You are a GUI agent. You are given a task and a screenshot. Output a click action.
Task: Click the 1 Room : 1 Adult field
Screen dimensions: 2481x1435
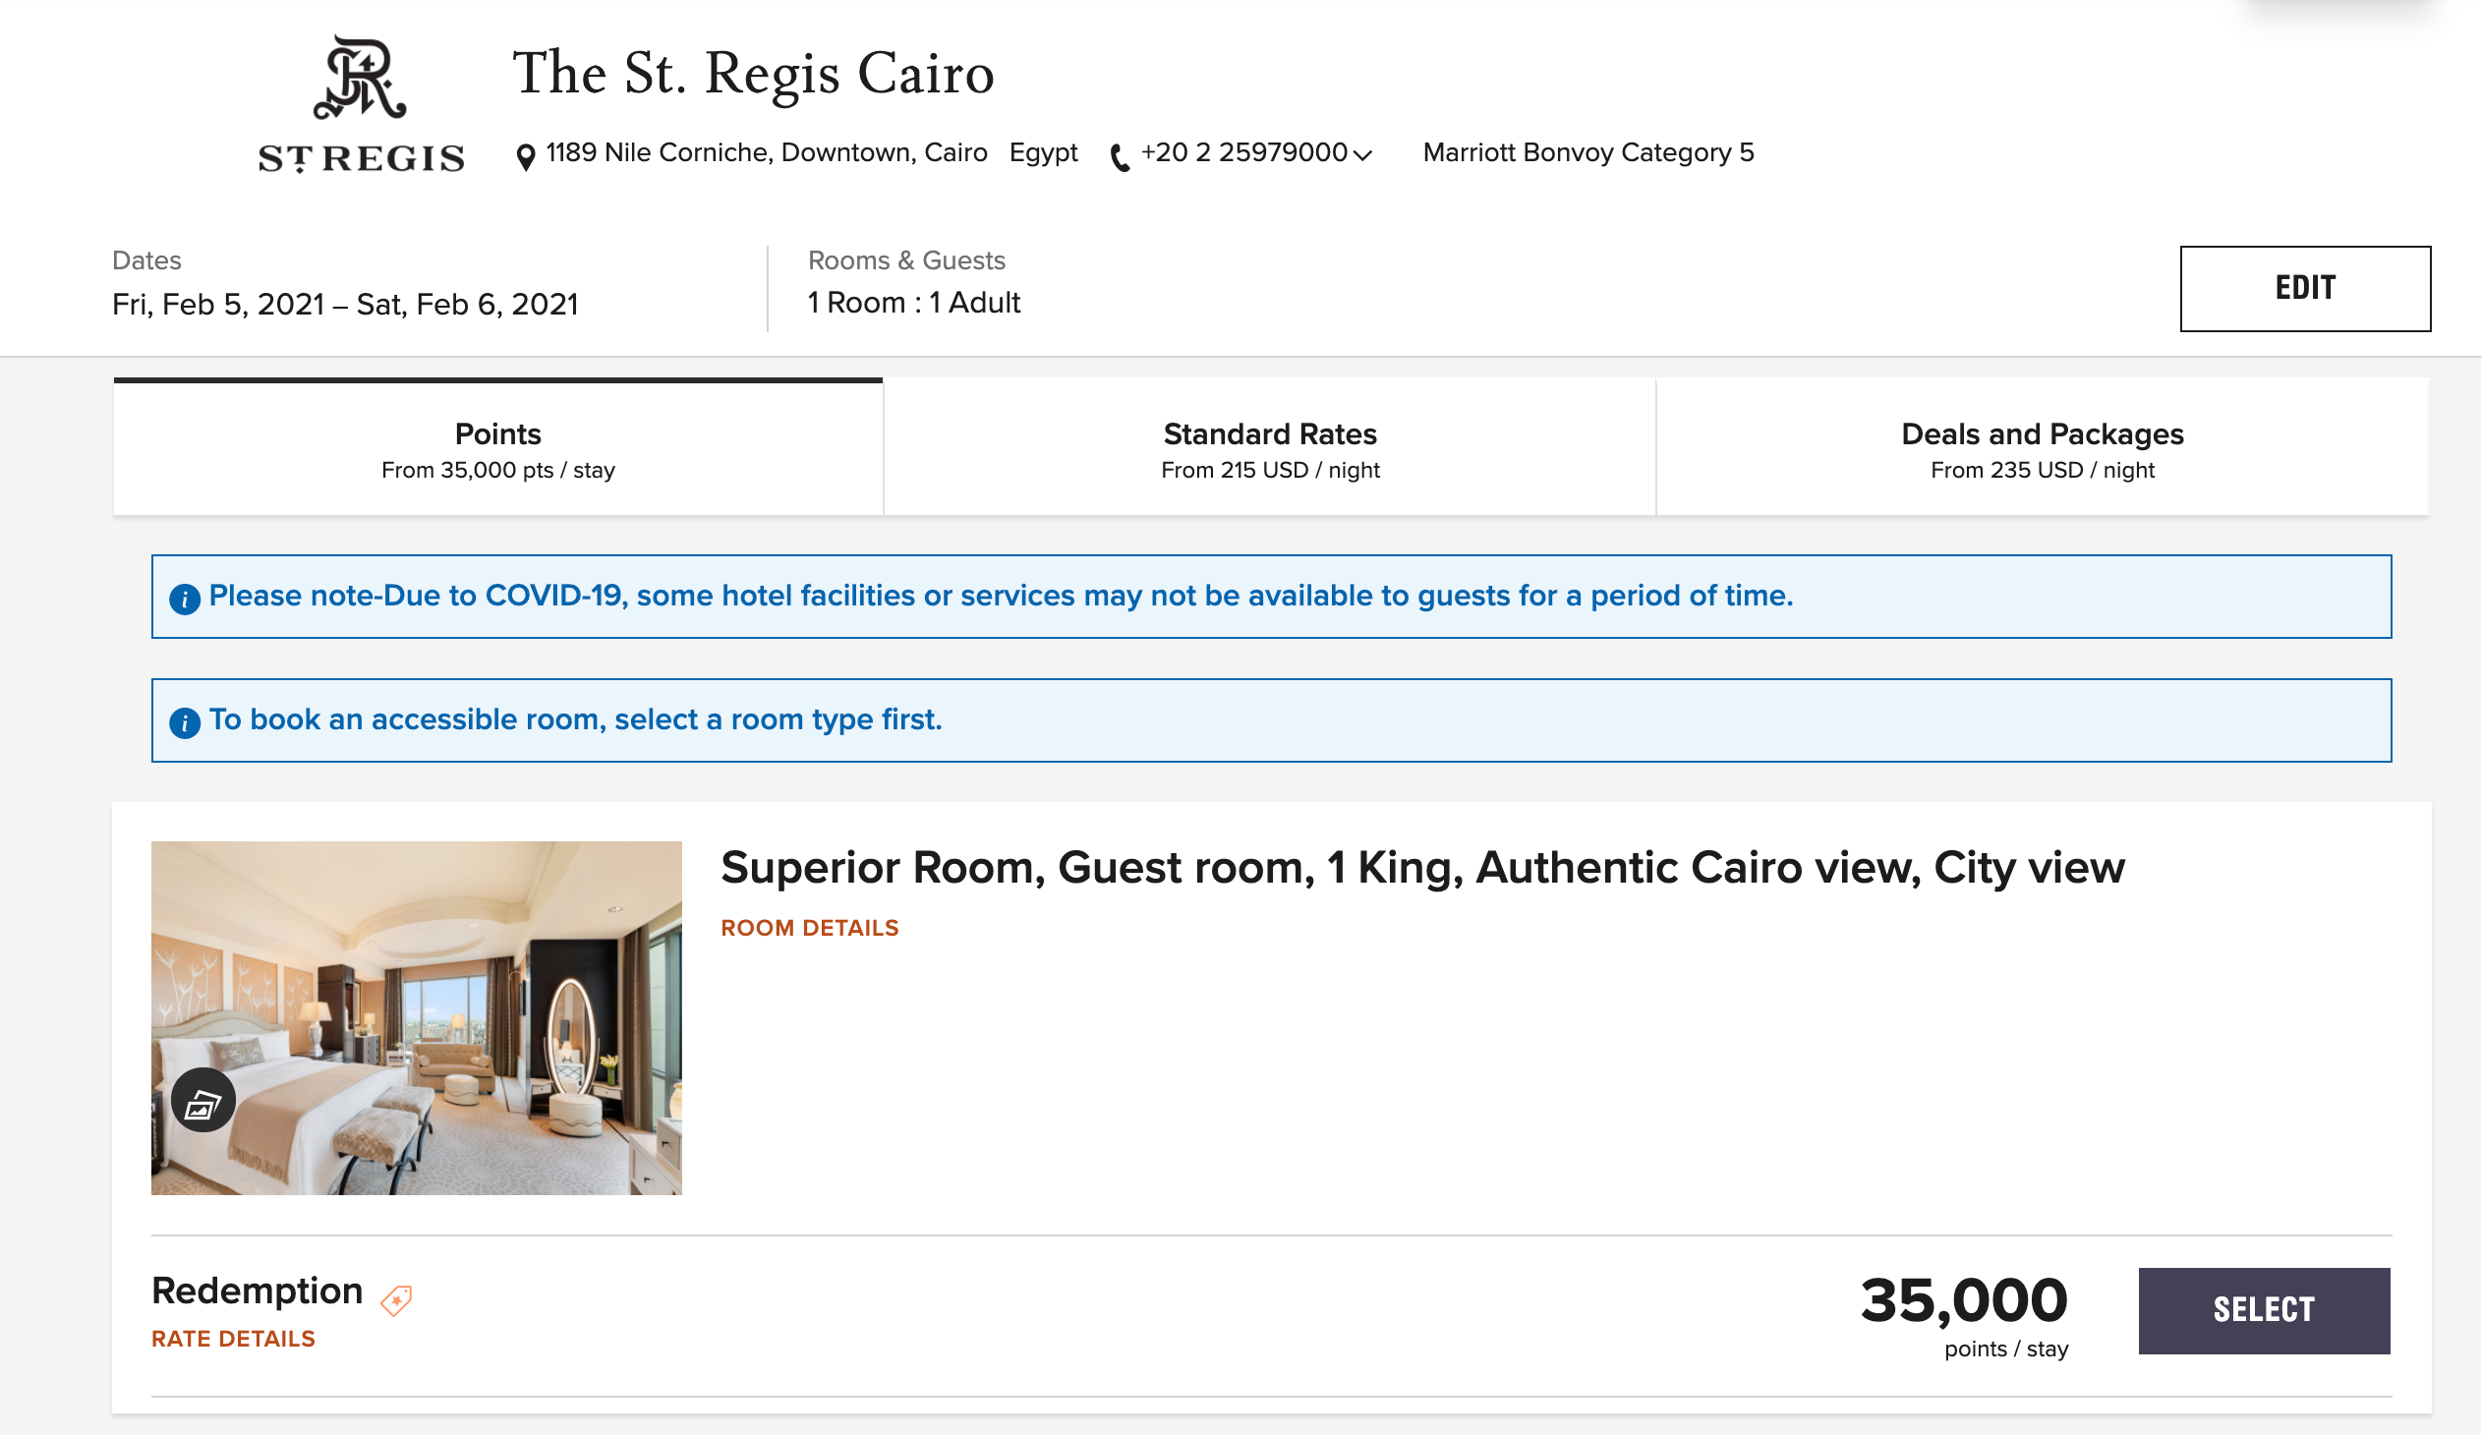pyautogui.click(x=913, y=302)
